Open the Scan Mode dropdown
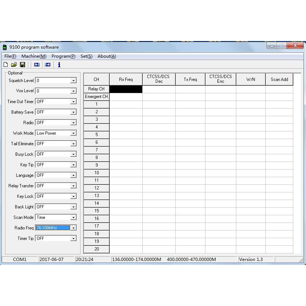Viewport: 306px width, 306px height. [73, 217]
